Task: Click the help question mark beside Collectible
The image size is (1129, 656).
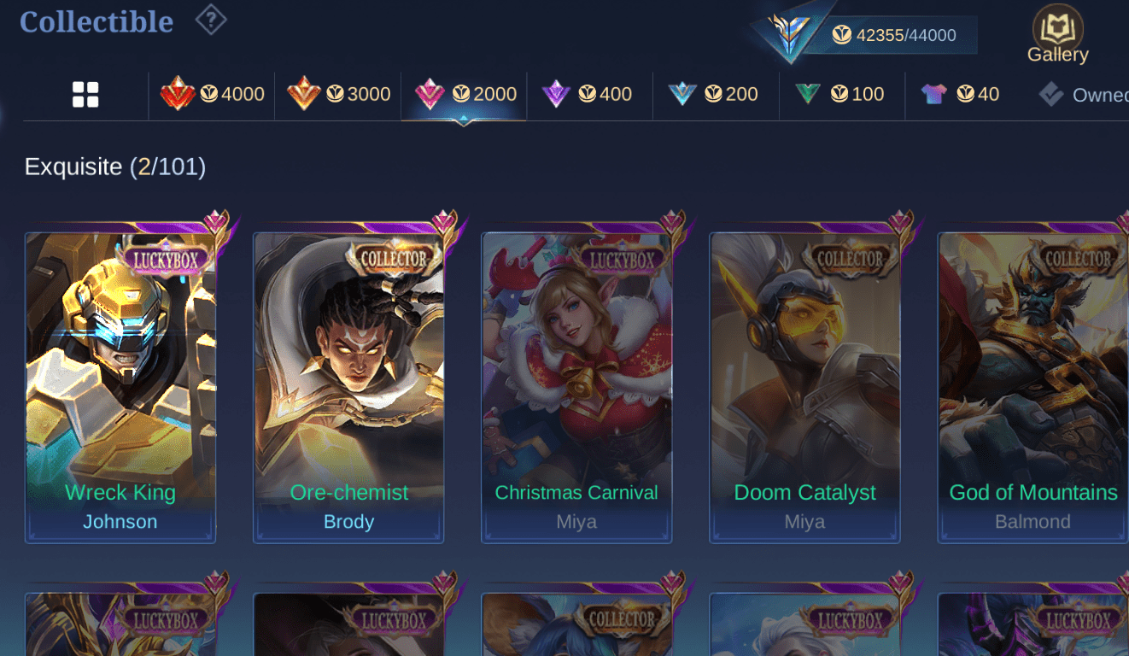Action: tap(211, 20)
